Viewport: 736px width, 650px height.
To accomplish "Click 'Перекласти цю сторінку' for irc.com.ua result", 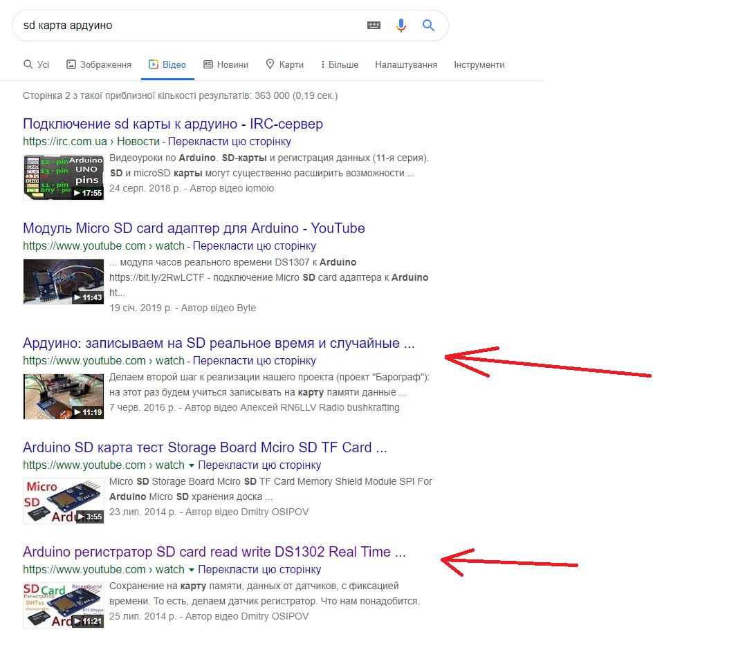I will (x=230, y=141).
